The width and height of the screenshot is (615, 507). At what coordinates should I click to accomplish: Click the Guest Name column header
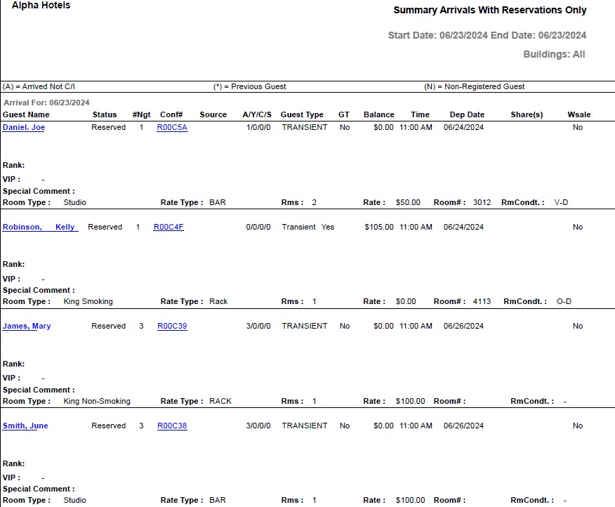(26, 114)
